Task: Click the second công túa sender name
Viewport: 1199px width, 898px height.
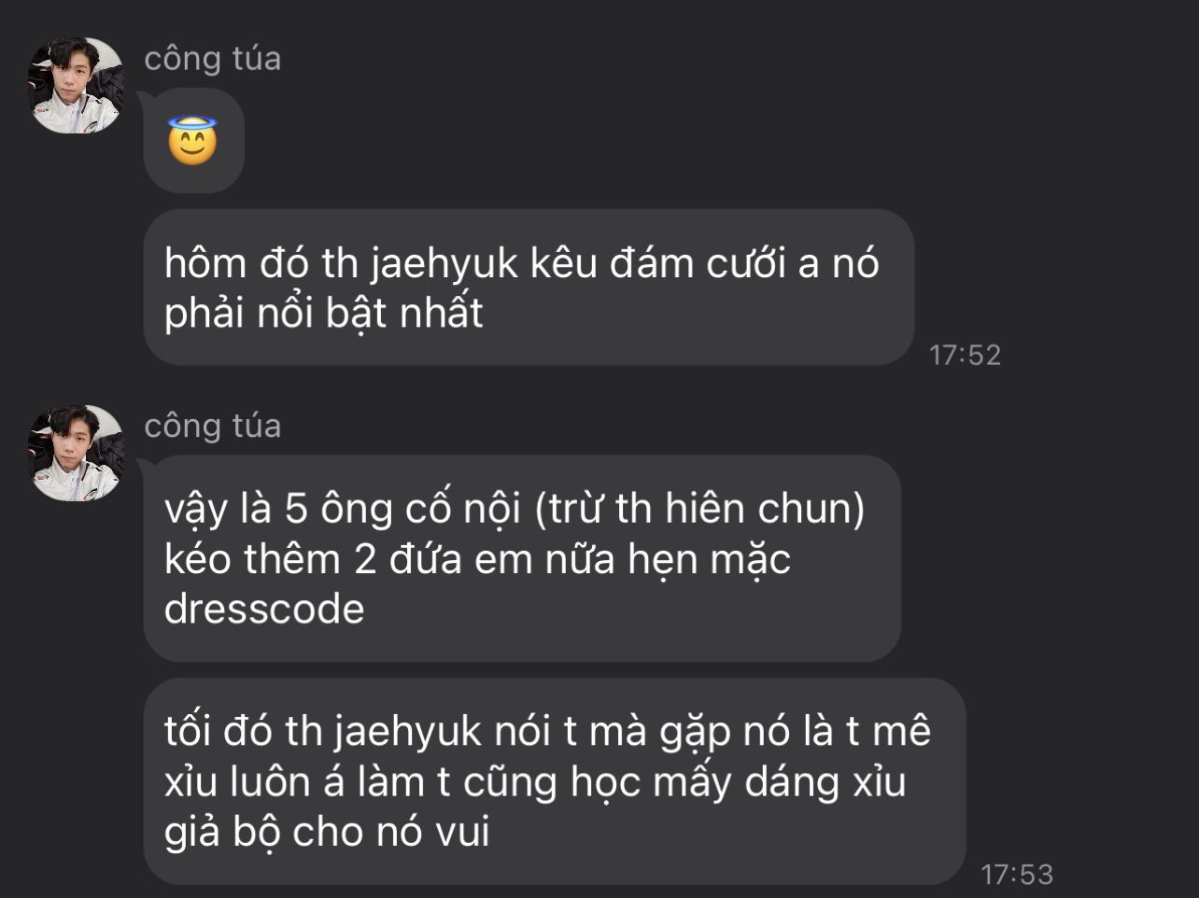Action: pos(213,426)
